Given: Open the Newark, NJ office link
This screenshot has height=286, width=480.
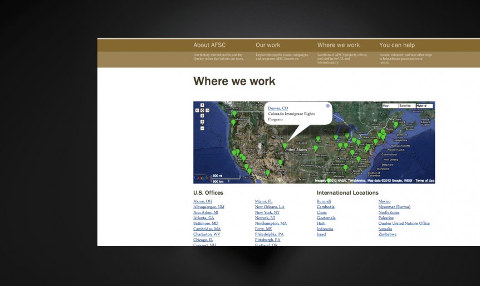Looking at the screenshot, I should (x=265, y=218).
